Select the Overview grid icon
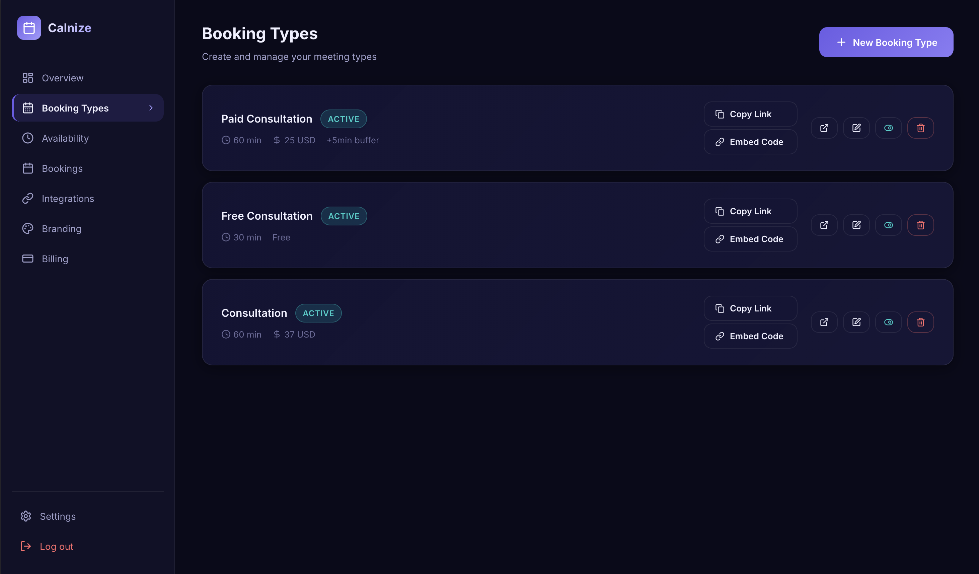 [x=27, y=78]
